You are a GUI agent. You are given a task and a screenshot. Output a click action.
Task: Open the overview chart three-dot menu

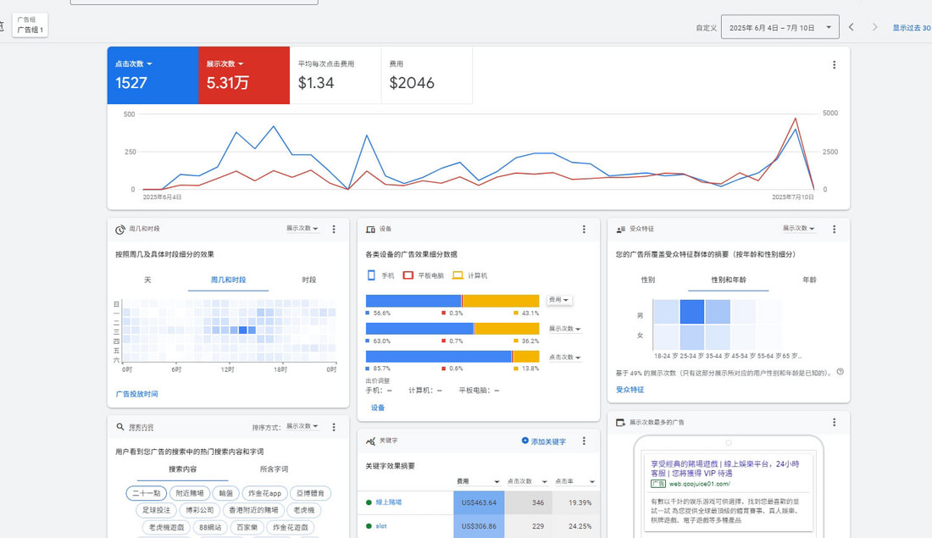834,64
